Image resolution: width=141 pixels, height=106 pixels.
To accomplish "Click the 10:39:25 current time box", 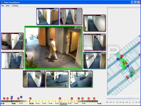I will (x=63, y=104).
